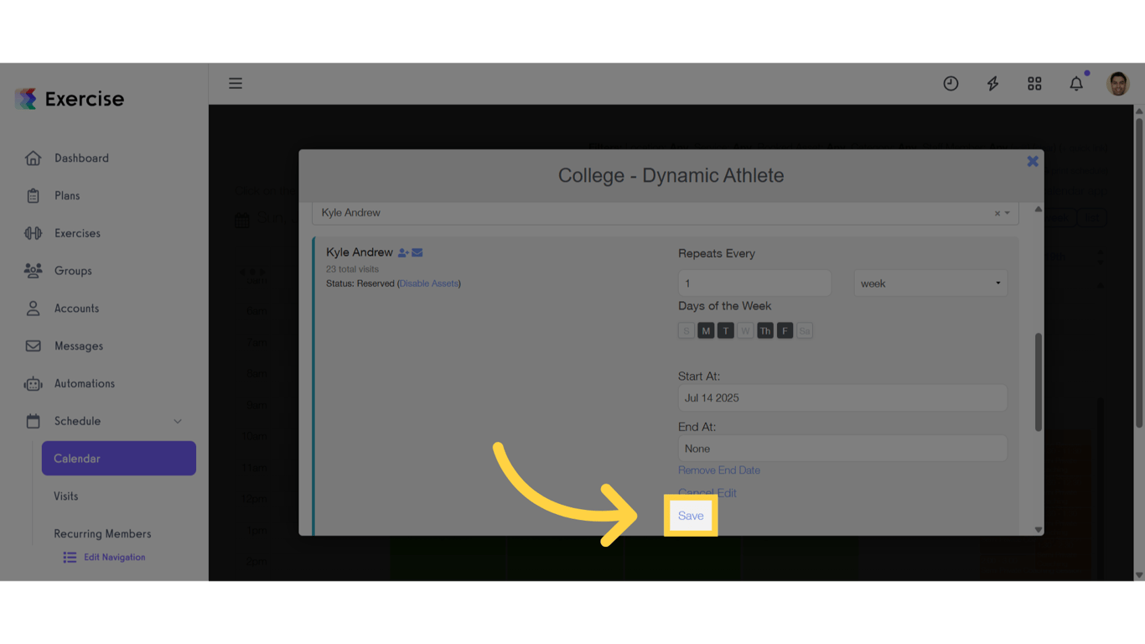Click the Automations robot icon

pos(33,383)
